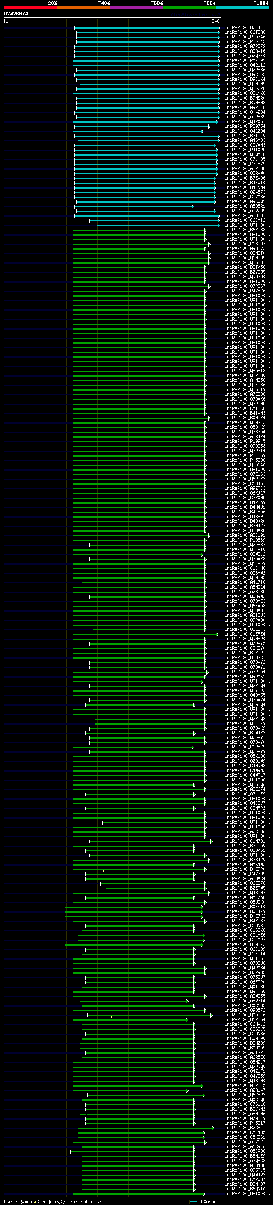Image resolution: width=273 pixels, height=1205 pixels.
Task: Select hit label UniRef100_O24573
Action: pyautogui.click(x=245, y=192)
